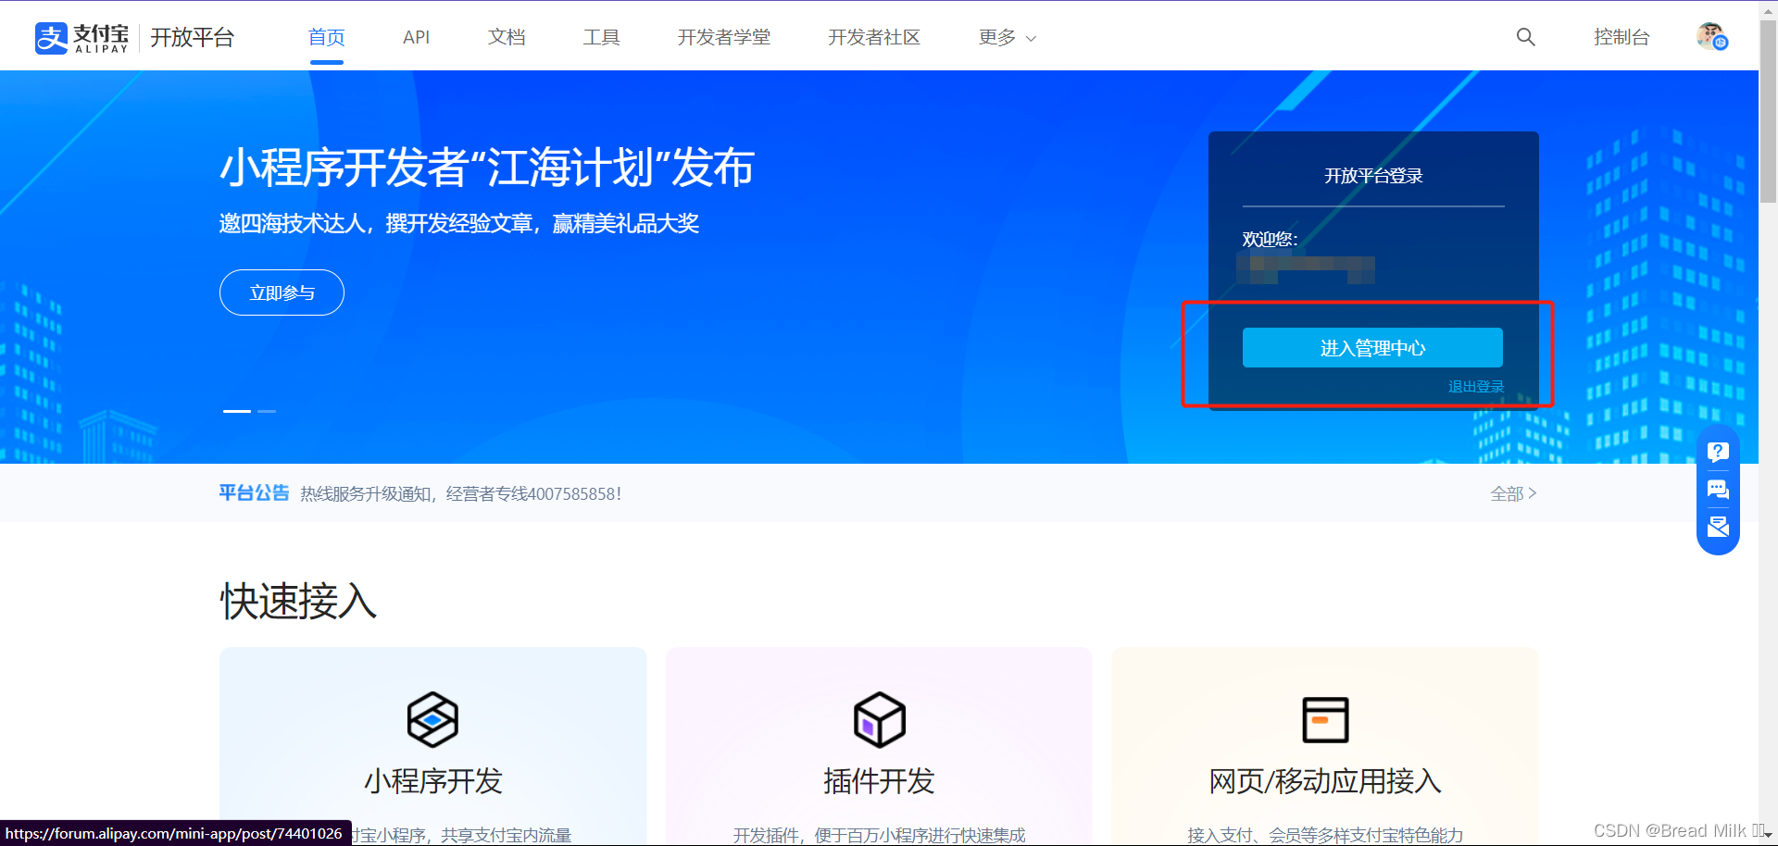Click the Alipay logo icon
Image resolution: width=1778 pixels, height=846 pixels.
(52, 37)
